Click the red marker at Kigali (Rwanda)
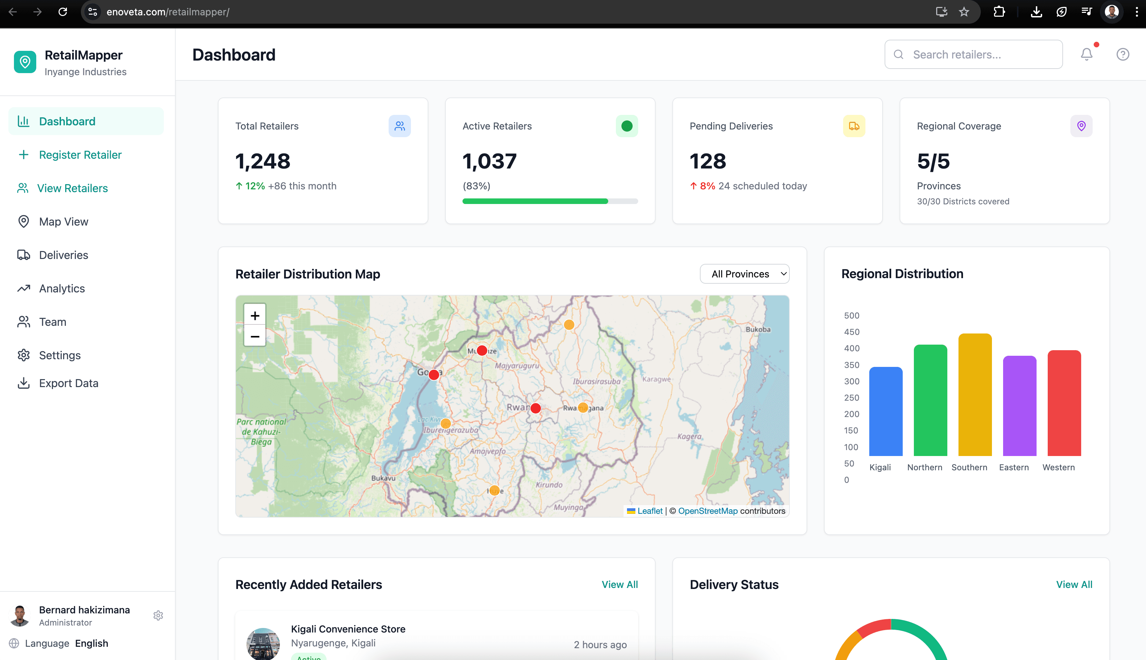Viewport: 1146px width, 660px height. pos(536,408)
